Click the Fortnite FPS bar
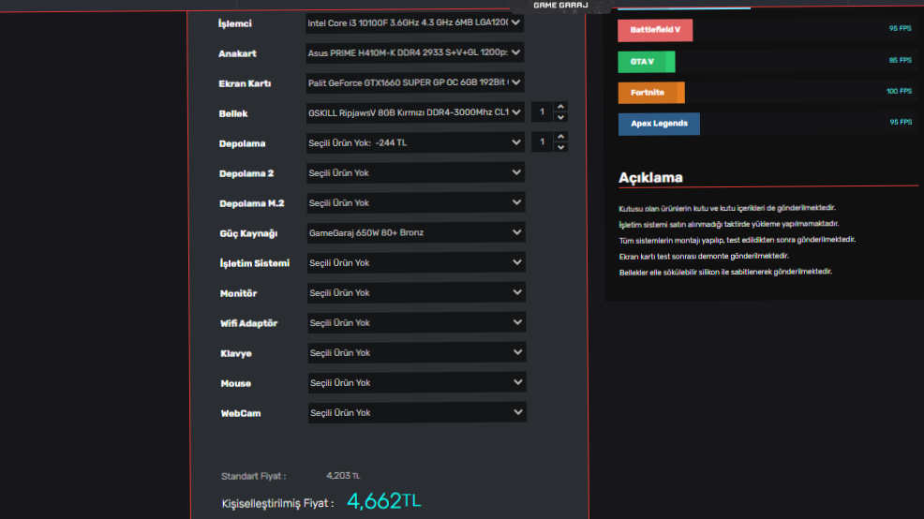The width and height of the screenshot is (924, 519). pos(651,93)
